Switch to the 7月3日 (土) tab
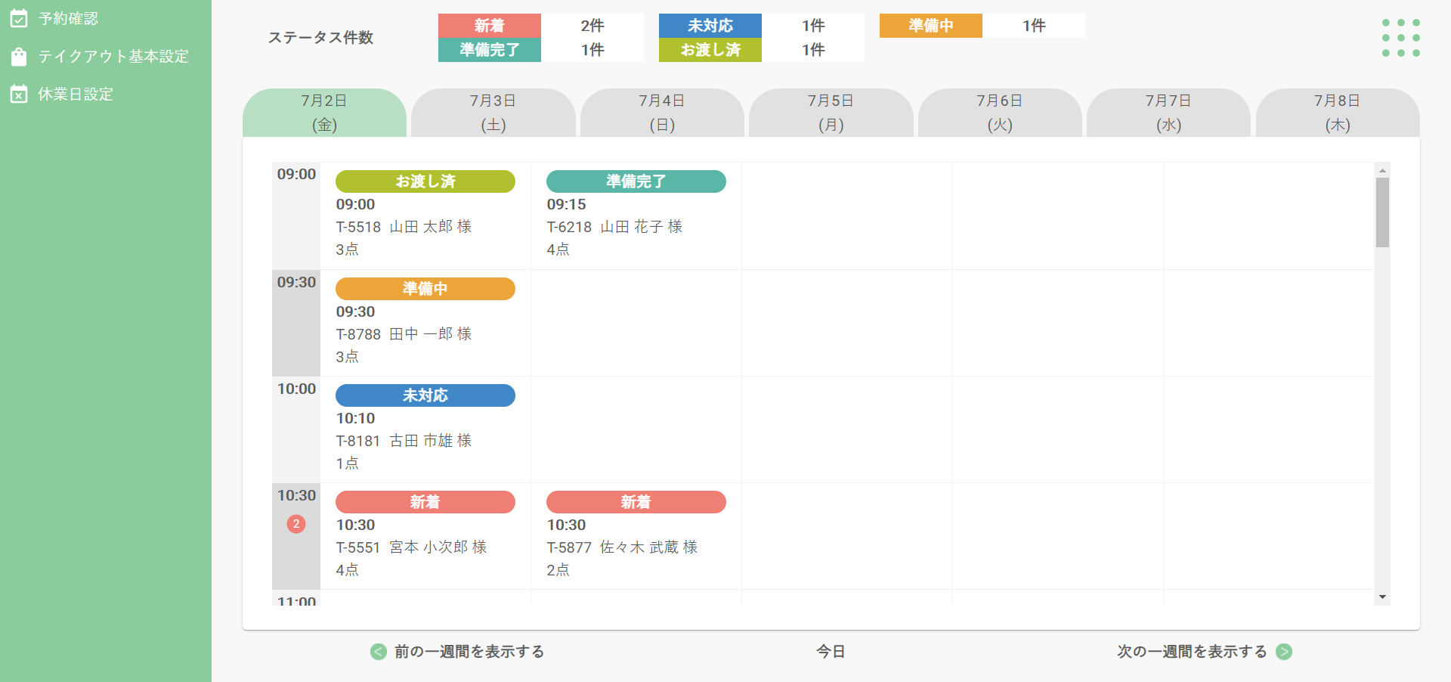1451x682 pixels. tap(493, 113)
